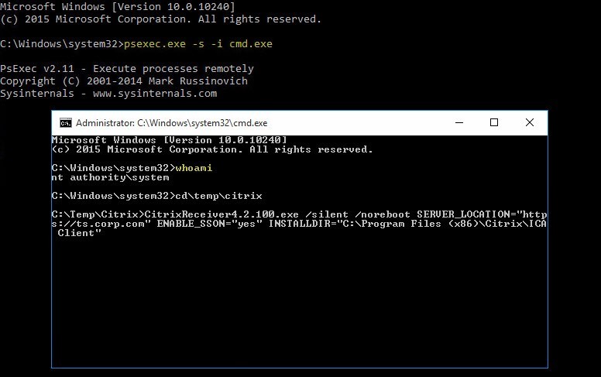The image size is (601, 377).
Task: Click the inner window's Microsoft Windows version line
Action: point(169,140)
